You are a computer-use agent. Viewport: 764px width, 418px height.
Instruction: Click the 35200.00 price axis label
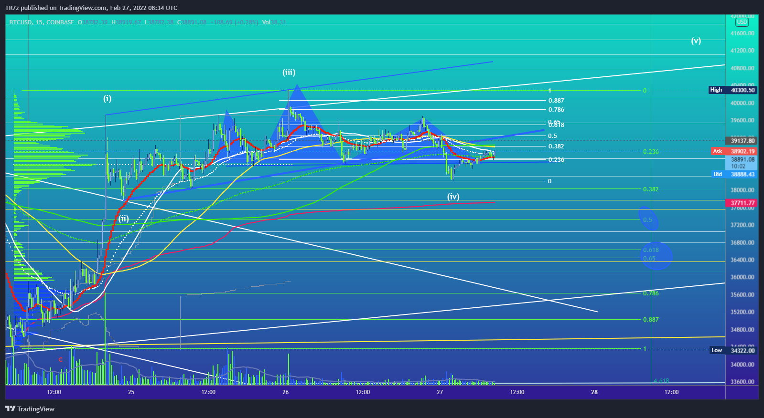pos(742,312)
